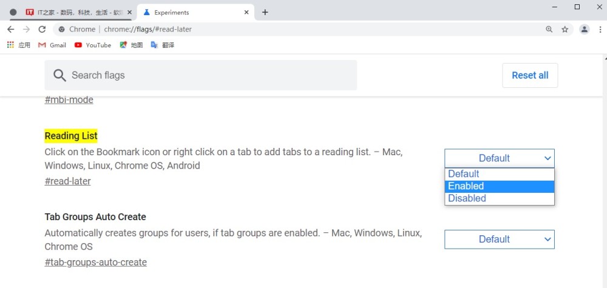607x288 pixels.
Task: Open the Gmail bookmark
Action: 52,45
